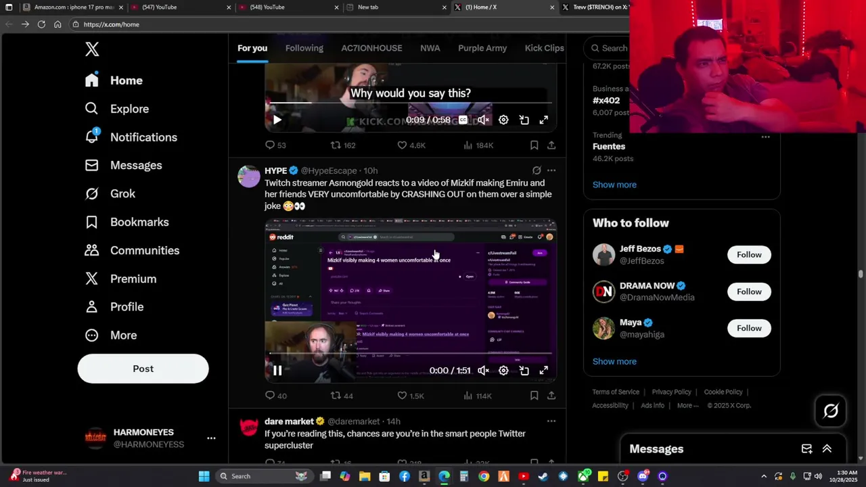This screenshot has height=487, width=866.
Task: Repost the post with 162 reposts
Action: pyautogui.click(x=342, y=145)
